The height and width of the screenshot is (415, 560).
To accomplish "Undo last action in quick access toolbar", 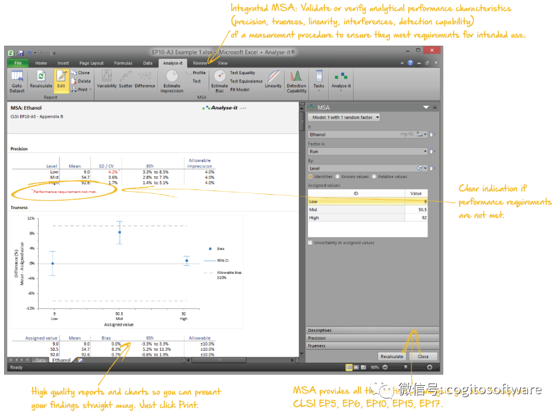I will (x=29, y=53).
